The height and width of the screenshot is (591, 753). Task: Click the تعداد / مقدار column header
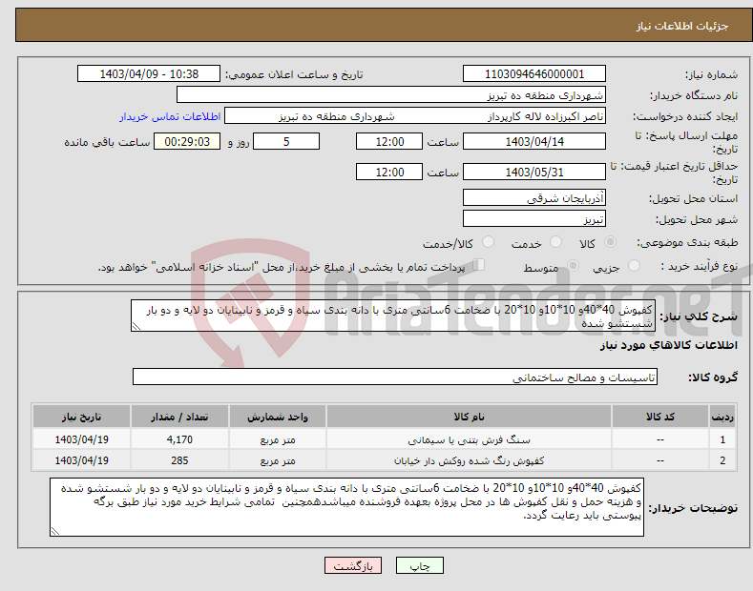pyautogui.click(x=179, y=417)
